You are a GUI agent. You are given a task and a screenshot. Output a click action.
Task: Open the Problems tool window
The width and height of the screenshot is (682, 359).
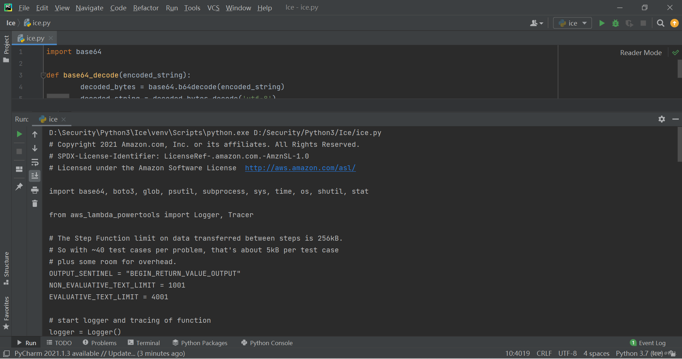point(99,343)
